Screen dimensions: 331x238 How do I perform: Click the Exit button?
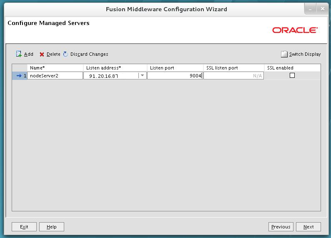24,227
